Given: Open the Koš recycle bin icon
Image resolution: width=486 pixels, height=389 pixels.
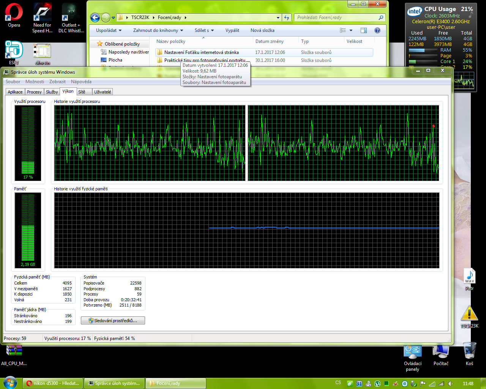Looking at the screenshot, I should click(x=469, y=351).
